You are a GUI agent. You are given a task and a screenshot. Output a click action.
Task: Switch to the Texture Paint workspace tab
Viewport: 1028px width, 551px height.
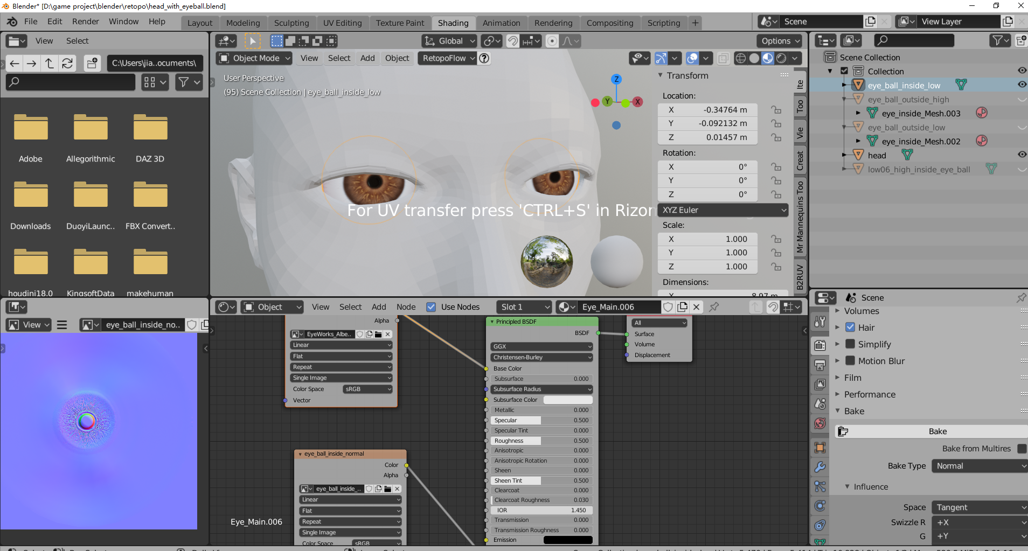400,23
